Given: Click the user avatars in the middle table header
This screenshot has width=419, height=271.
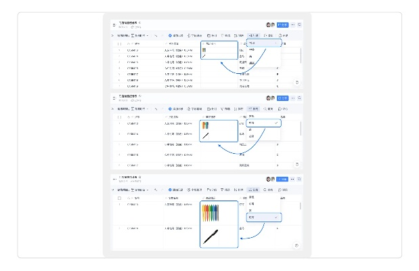Looking at the screenshot, I should 270,98.
